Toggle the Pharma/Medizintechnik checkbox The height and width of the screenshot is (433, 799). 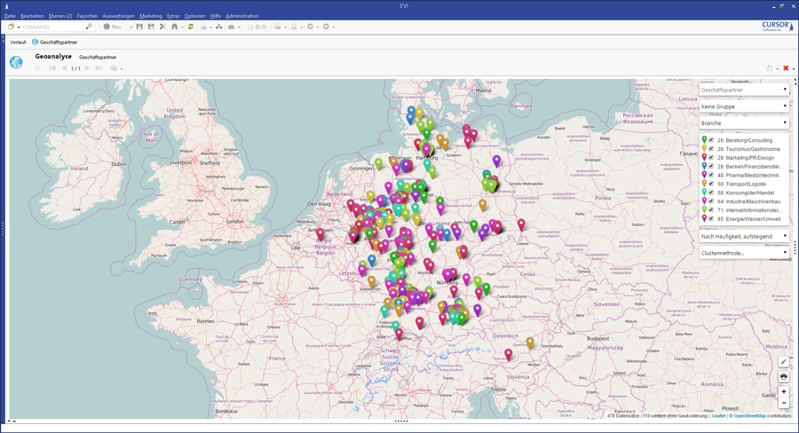(711, 176)
